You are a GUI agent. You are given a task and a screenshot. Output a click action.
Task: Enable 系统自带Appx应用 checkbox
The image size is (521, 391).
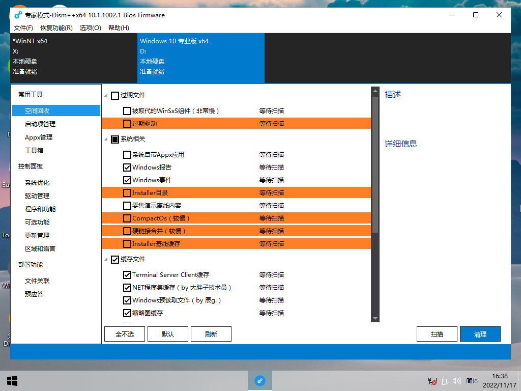pyautogui.click(x=127, y=155)
